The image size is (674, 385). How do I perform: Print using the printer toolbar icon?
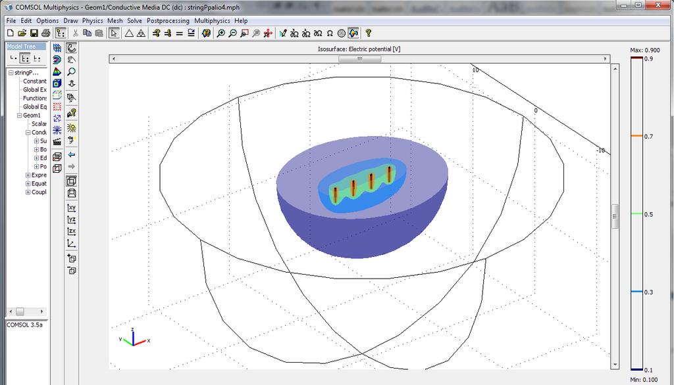[x=45, y=33]
